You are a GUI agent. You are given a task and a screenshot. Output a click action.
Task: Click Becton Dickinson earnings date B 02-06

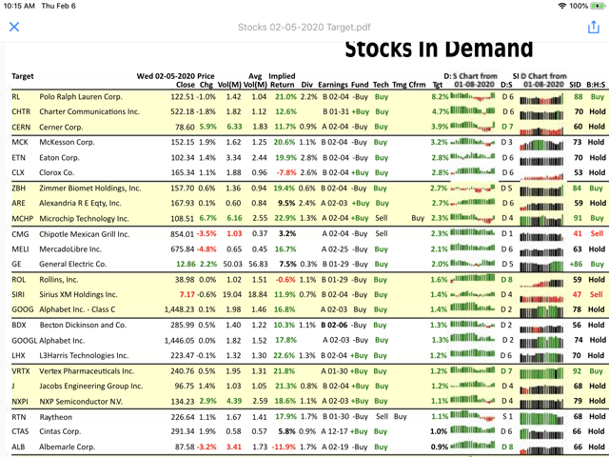pyautogui.click(x=334, y=325)
